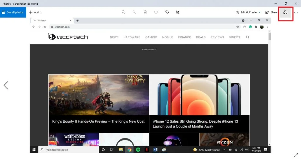Open the King's Bounty II article image

pyautogui.click(x=99, y=95)
